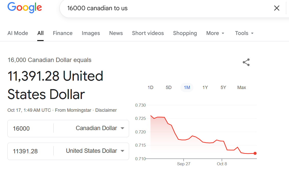Share the currency conversion result

point(246,62)
